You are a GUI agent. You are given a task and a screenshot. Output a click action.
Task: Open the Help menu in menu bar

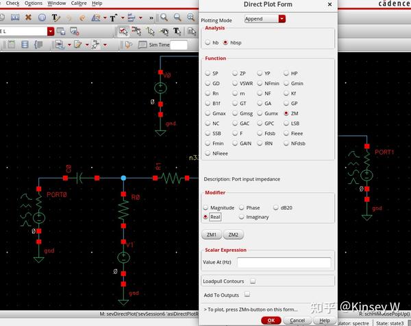[97, 3]
